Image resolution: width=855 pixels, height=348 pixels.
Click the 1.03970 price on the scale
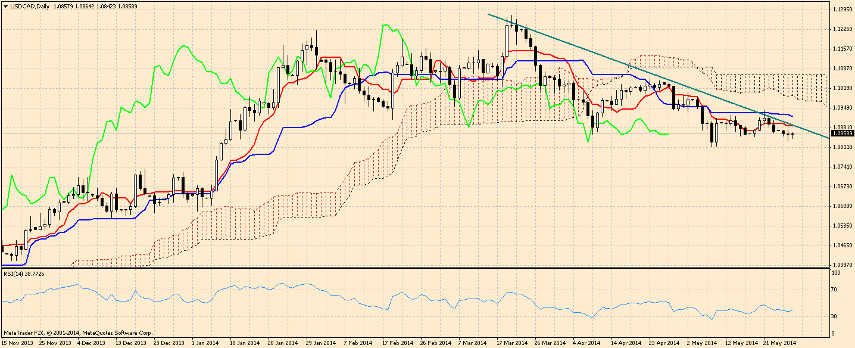[842, 265]
